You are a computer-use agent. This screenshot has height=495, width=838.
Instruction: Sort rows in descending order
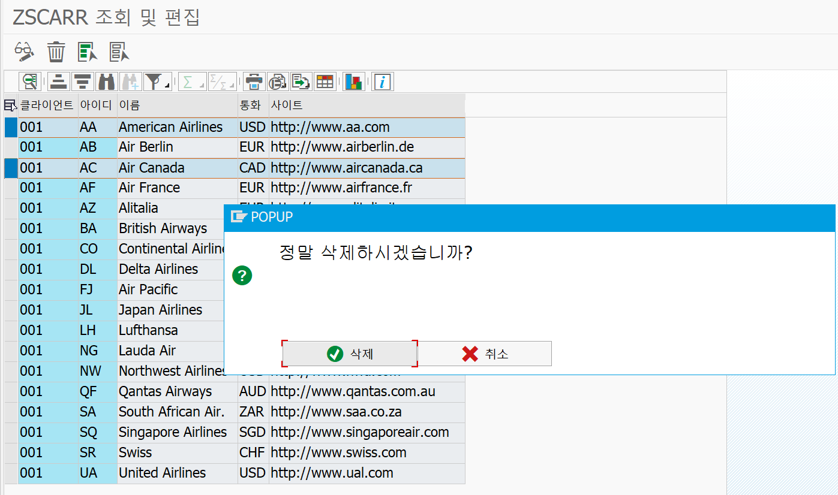(82, 81)
